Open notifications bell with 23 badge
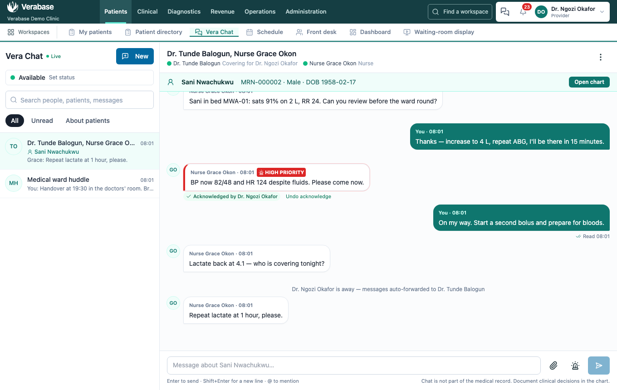Screen dimensions: 617x390 [x=523, y=12]
